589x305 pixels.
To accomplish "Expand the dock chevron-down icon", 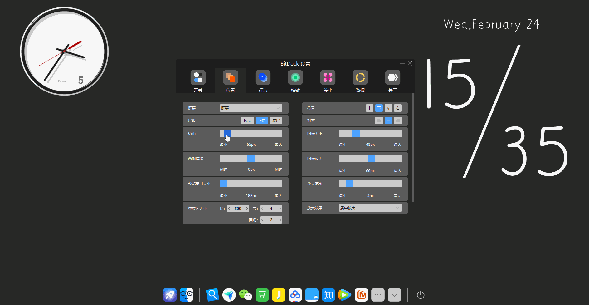I will 394,295.
